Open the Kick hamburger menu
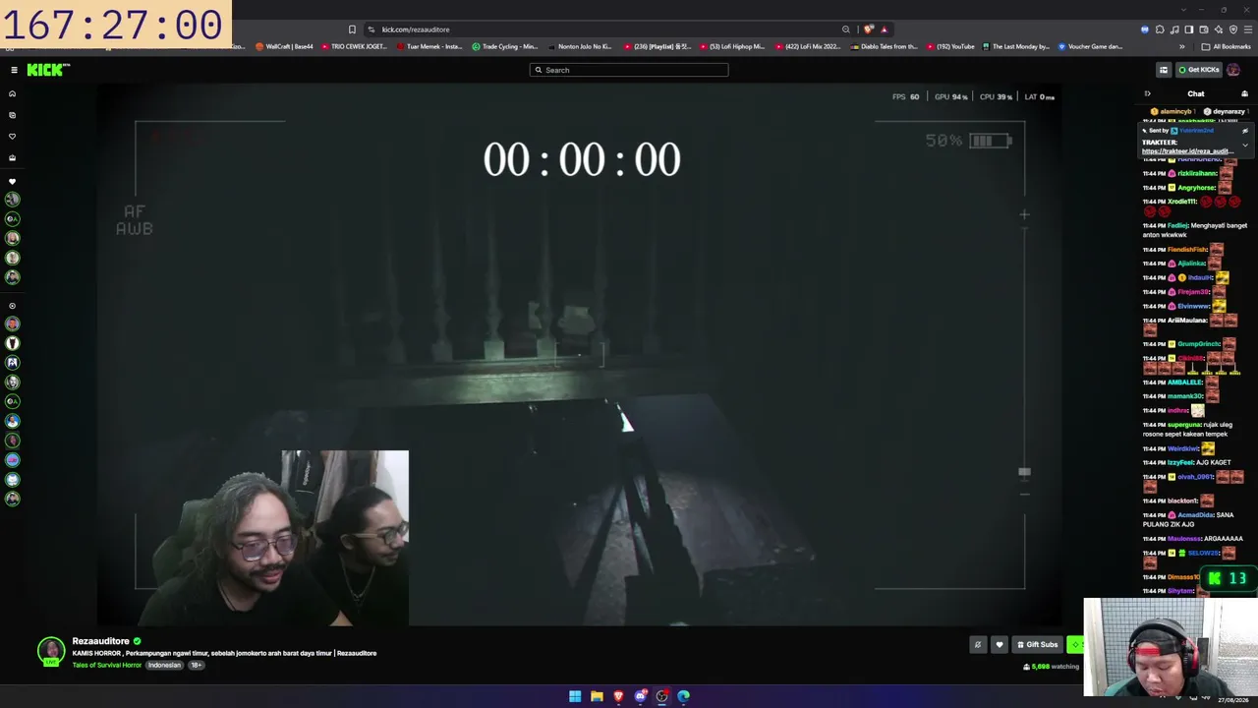This screenshot has width=1258, height=708. [14, 70]
